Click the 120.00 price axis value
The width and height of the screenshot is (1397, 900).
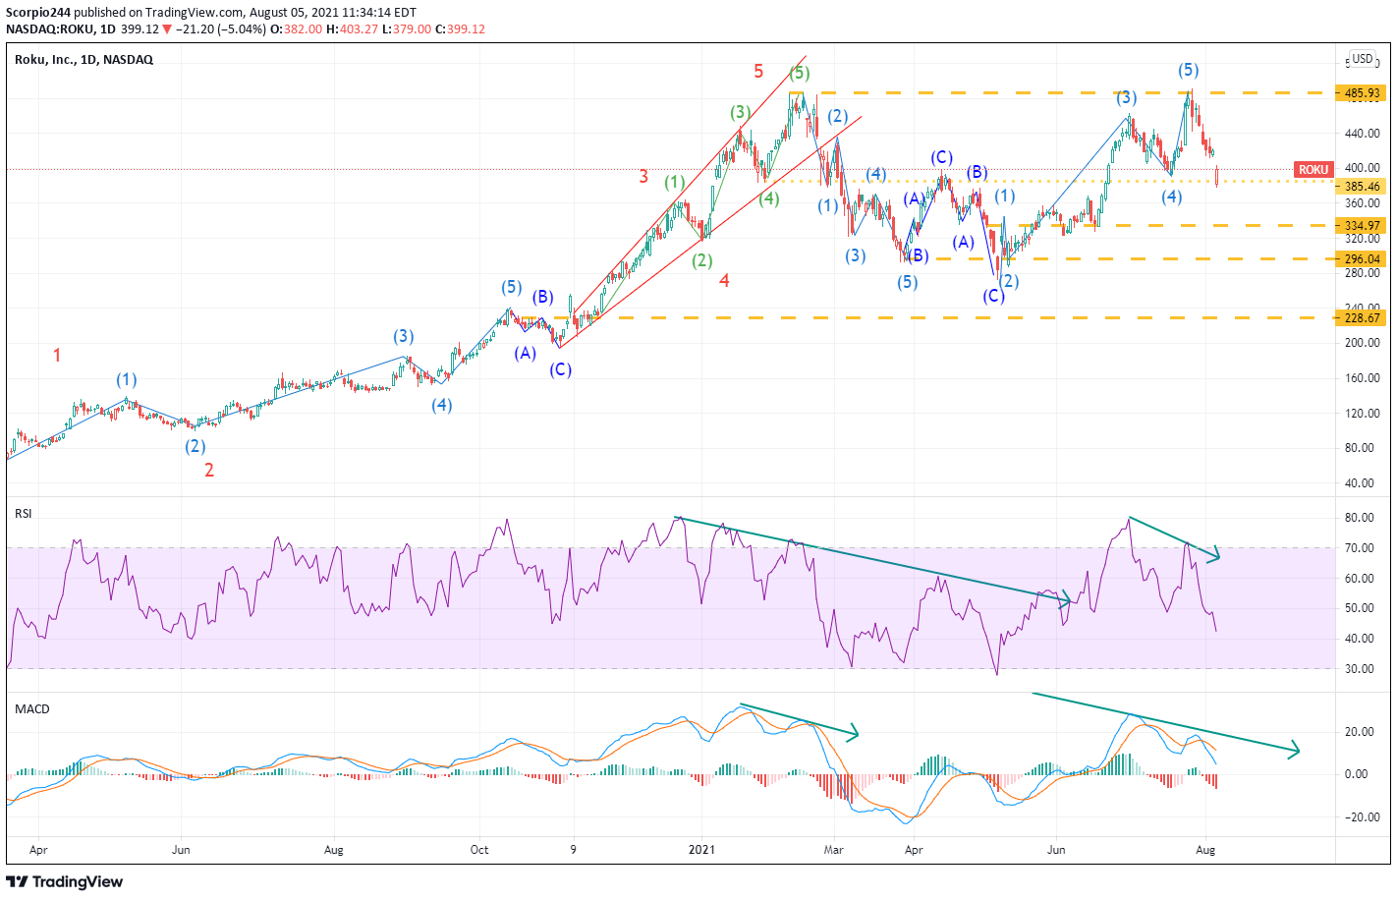click(x=1363, y=414)
